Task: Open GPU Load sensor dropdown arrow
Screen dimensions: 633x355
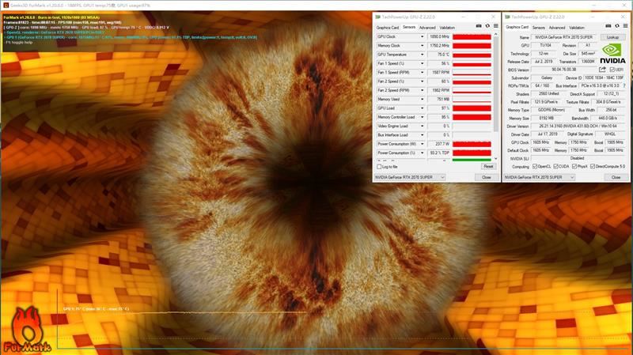Action: click(423, 108)
